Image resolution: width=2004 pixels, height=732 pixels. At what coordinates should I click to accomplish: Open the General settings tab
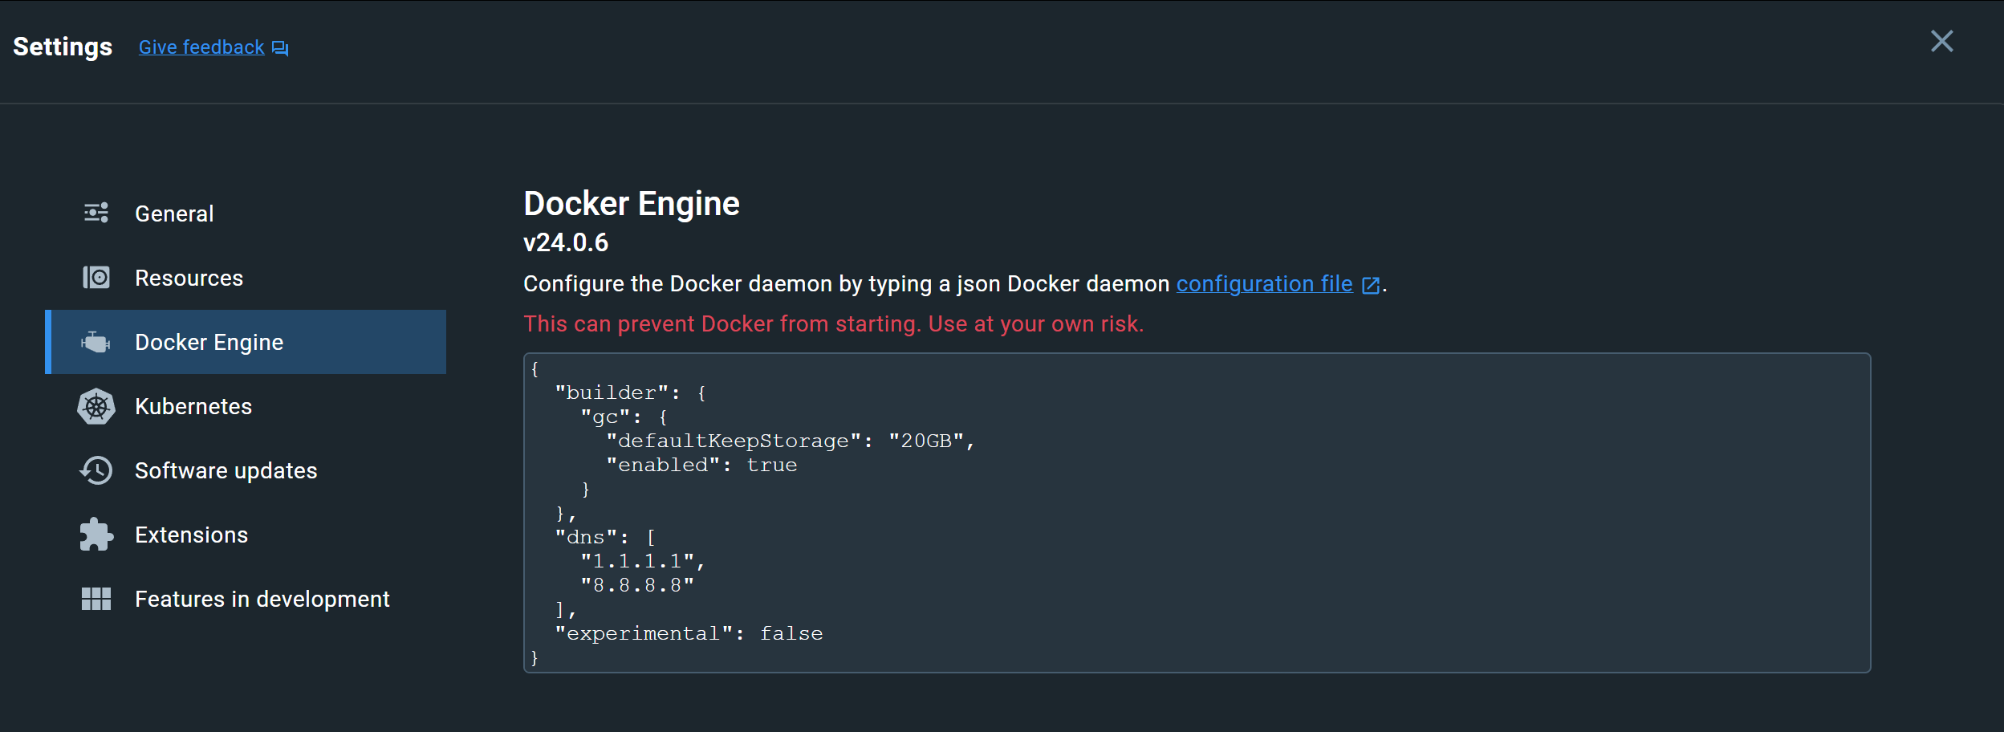pos(246,213)
